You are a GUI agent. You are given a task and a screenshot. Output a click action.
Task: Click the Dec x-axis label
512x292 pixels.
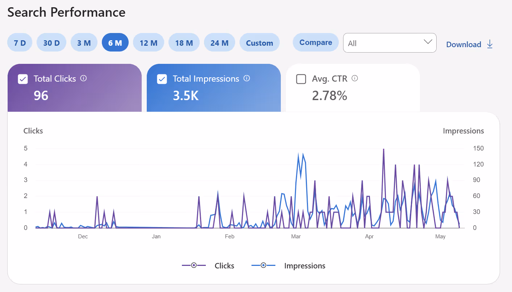coord(83,237)
